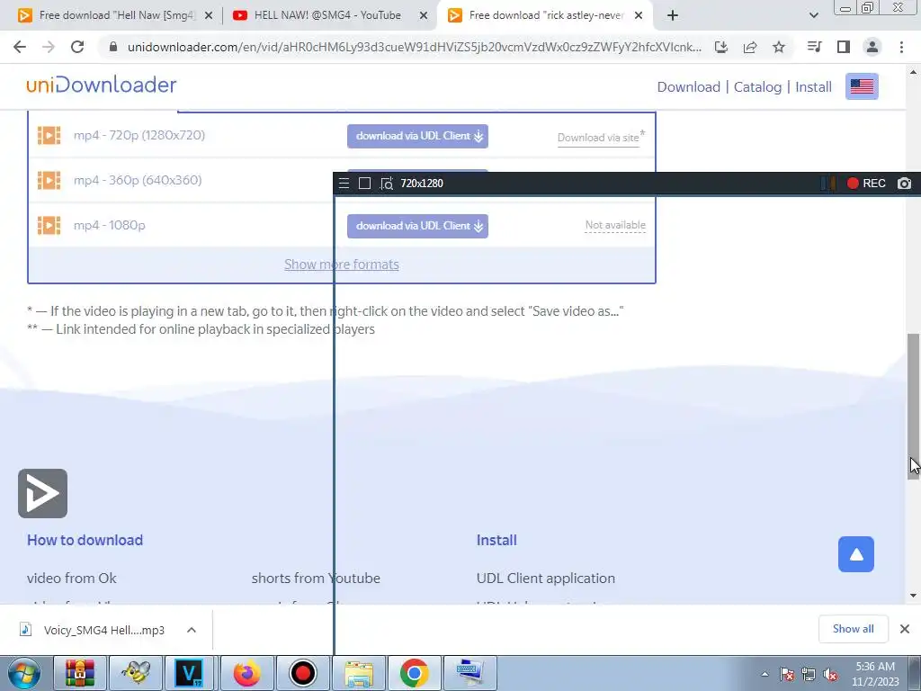Click Show all downloads
921x691 pixels.
point(853,629)
